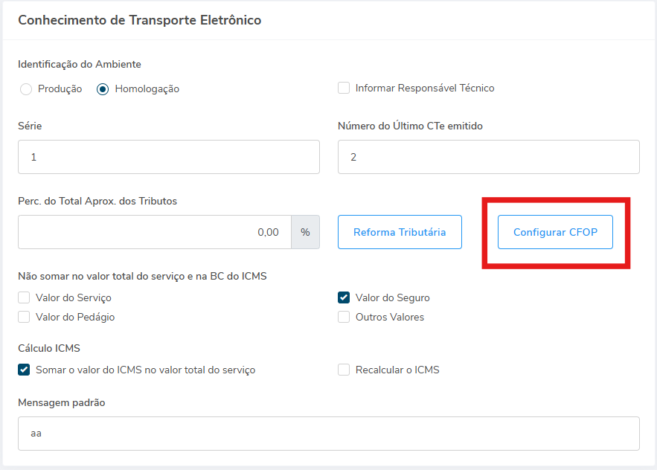Focus the Número do Último CTe emitido field
657x470 pixels.
488,157
